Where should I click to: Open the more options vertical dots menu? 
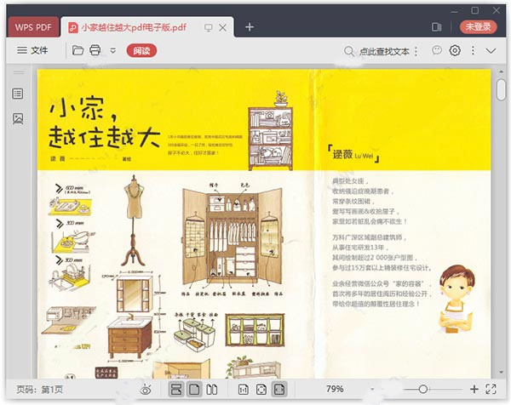click(473, 50)
